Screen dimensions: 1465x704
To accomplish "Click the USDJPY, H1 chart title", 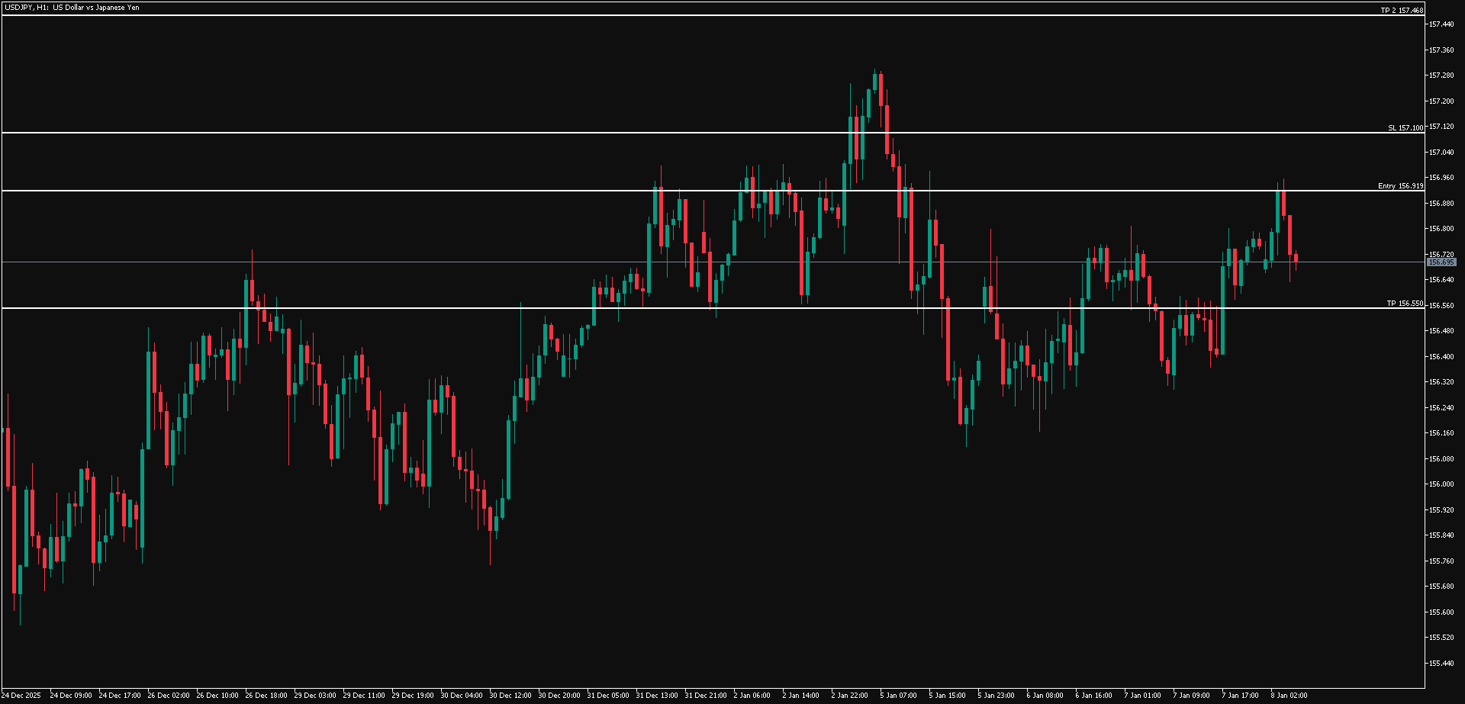I will (70, 8).
